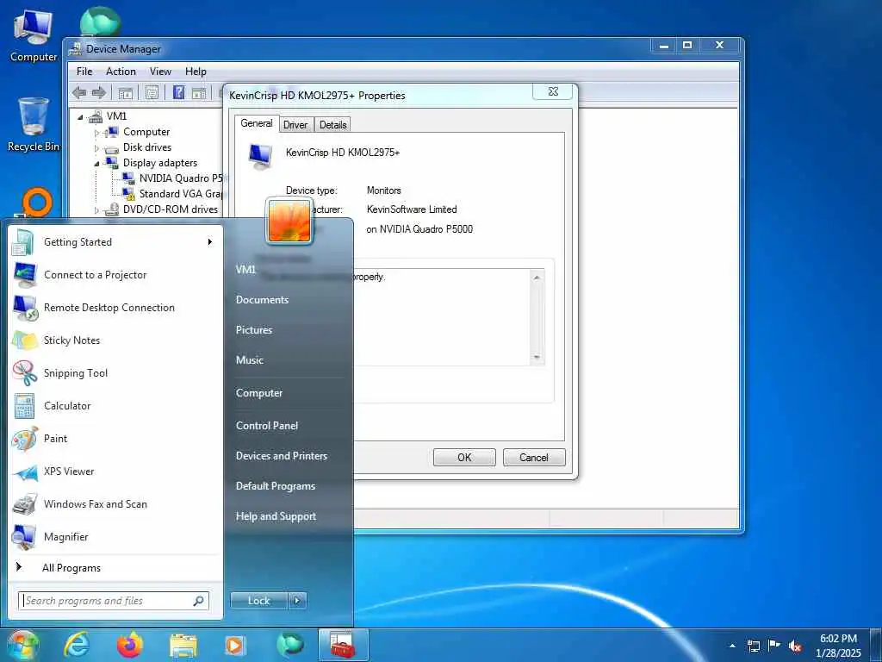The height and width of the screenshot is (662, 882).
Task: Click Cancel in Properties dialog
Action: tap(534, 458)
